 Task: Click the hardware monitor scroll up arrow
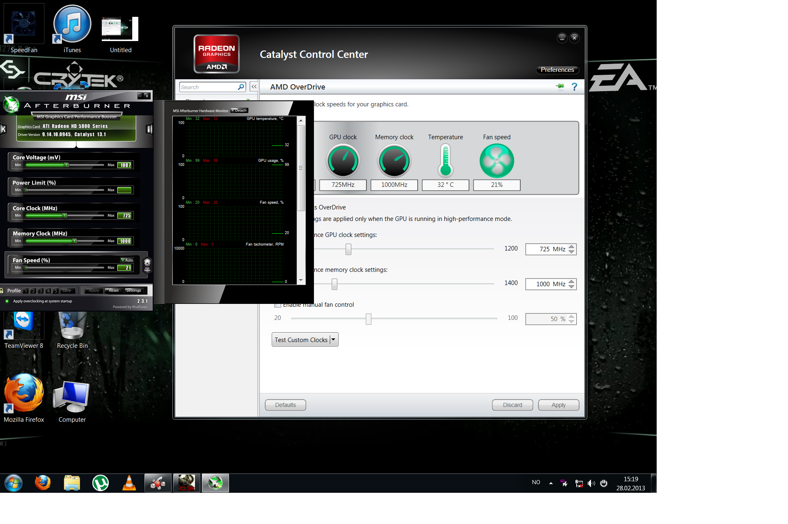pyautogui.click(x=301, y=121)
